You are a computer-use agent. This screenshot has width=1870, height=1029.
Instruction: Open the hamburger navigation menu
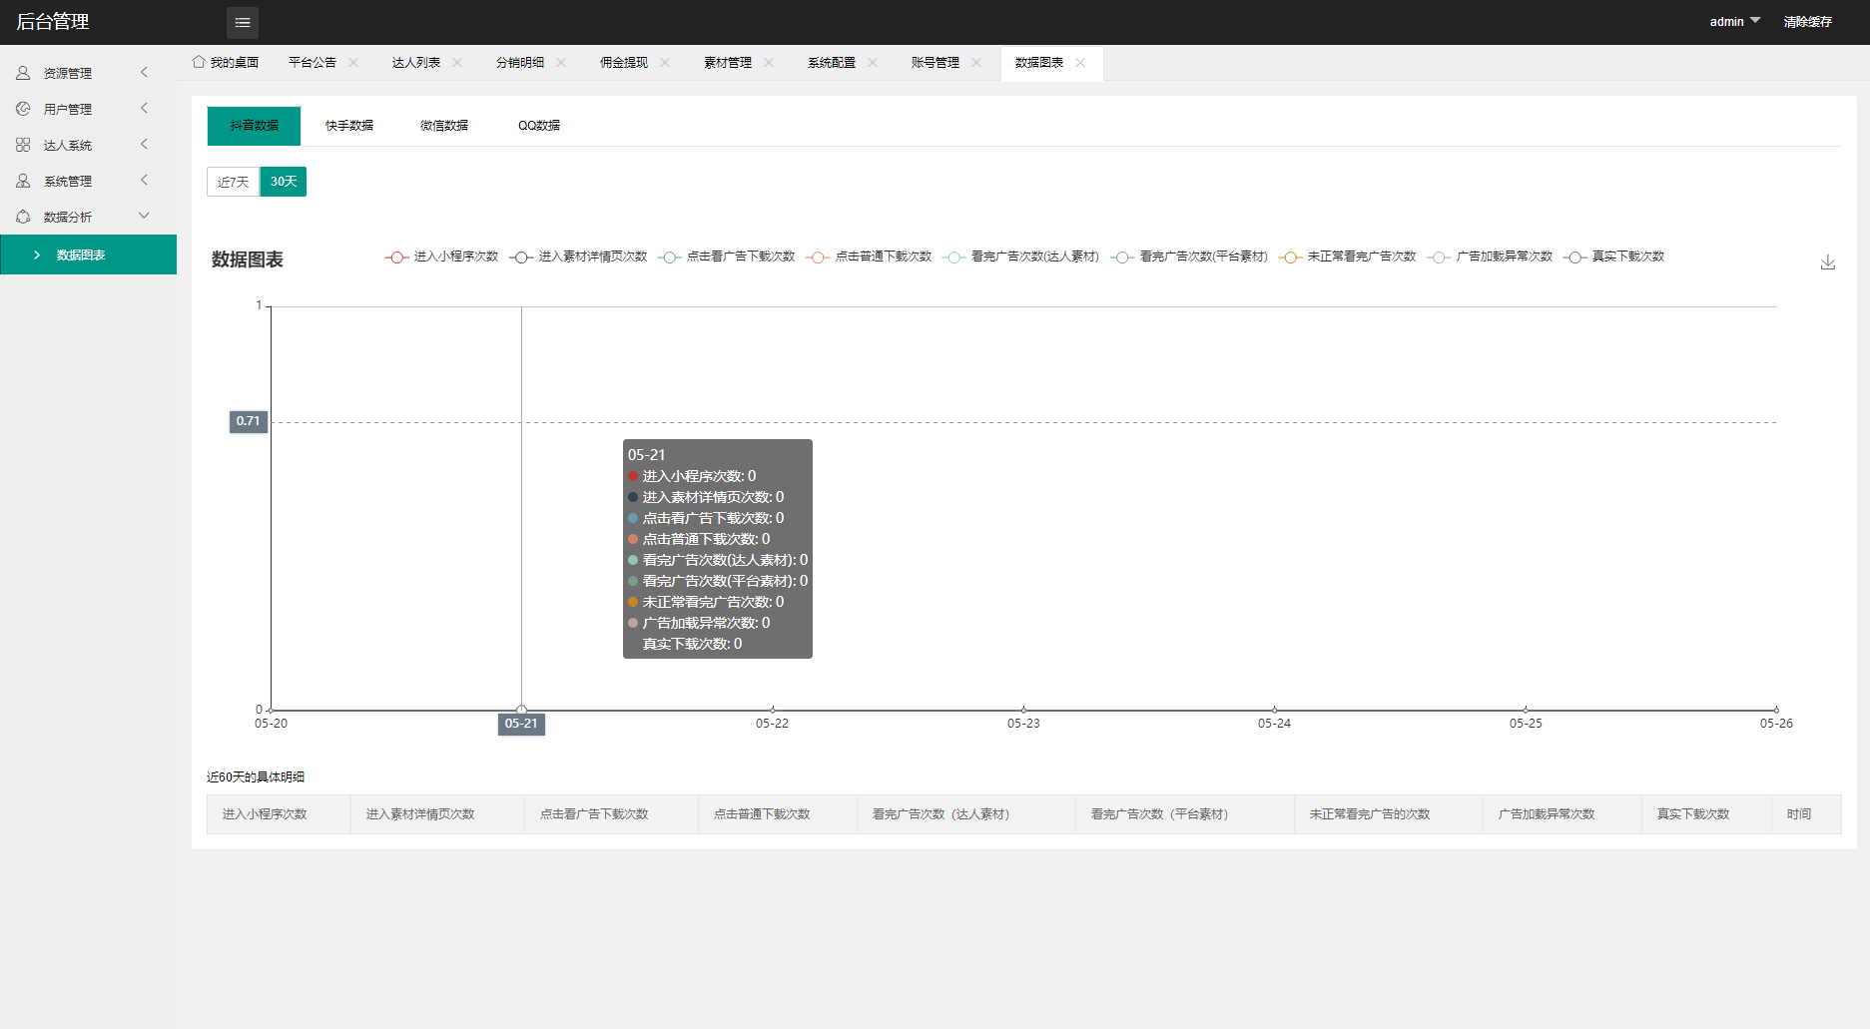tap(242, 22)
